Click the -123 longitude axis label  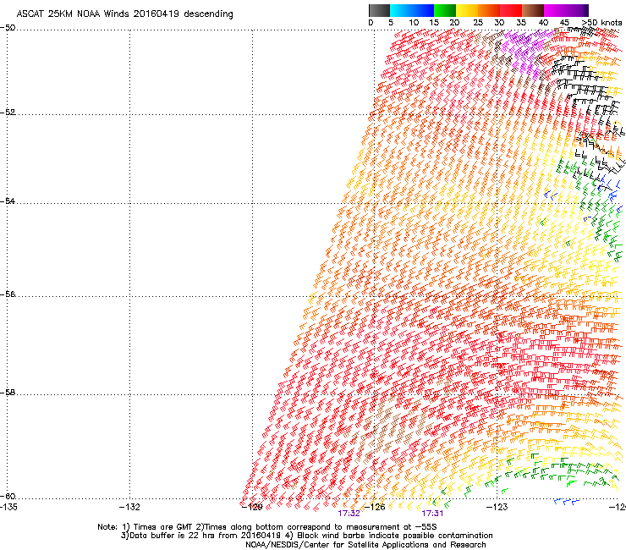(x=497, y=507)
